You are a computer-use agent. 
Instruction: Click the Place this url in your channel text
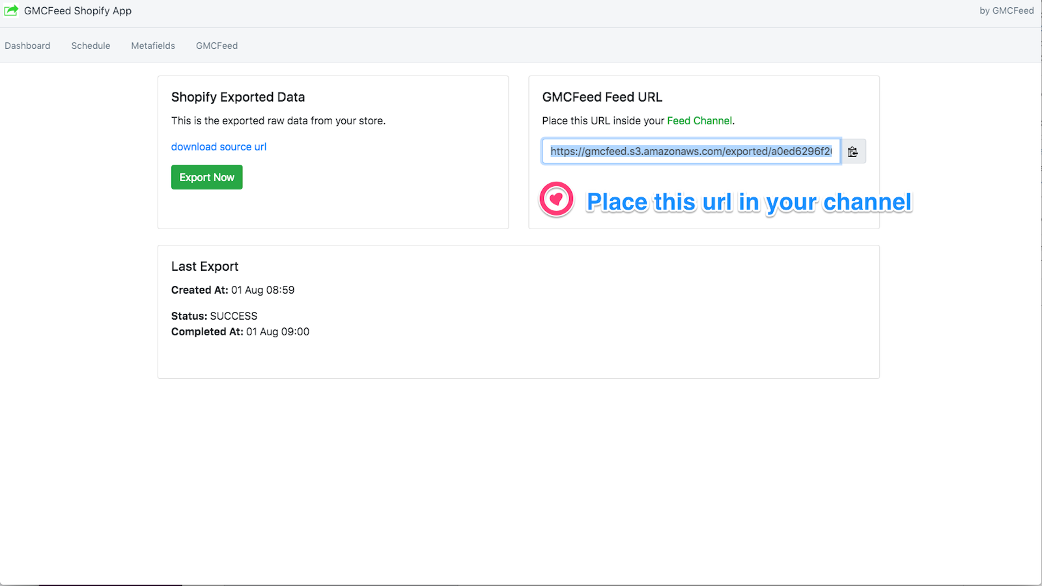[749, 202]
